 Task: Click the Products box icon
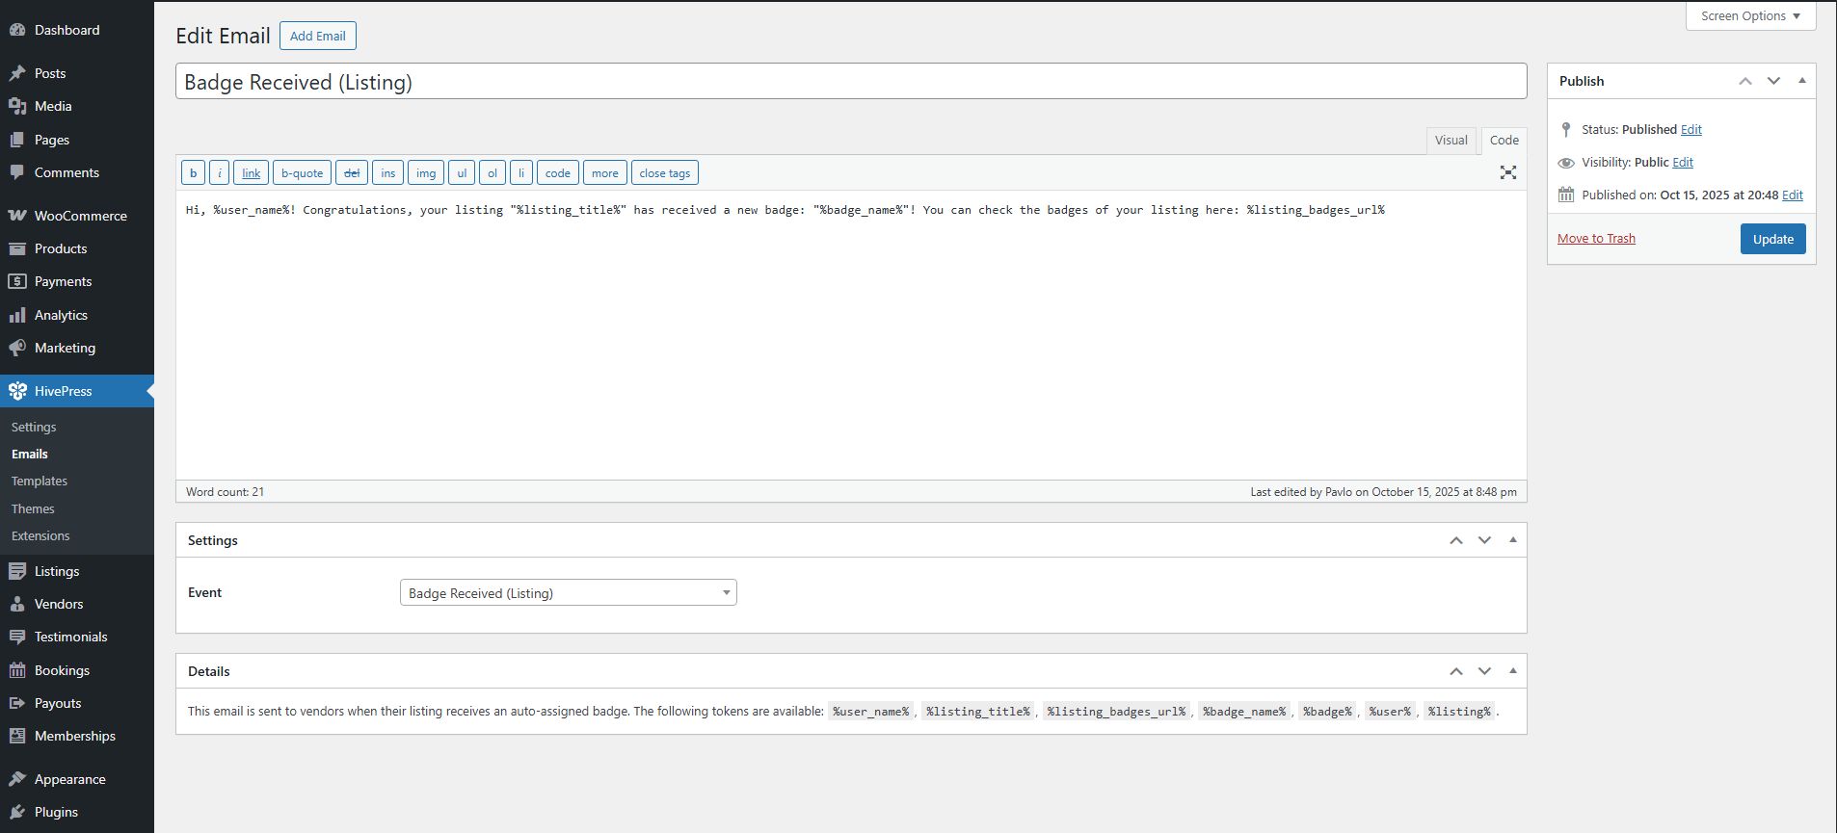point(17,248)
